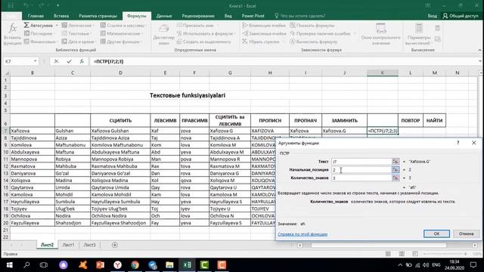Switch to the Главная ribbon tab

click(36, 16)
